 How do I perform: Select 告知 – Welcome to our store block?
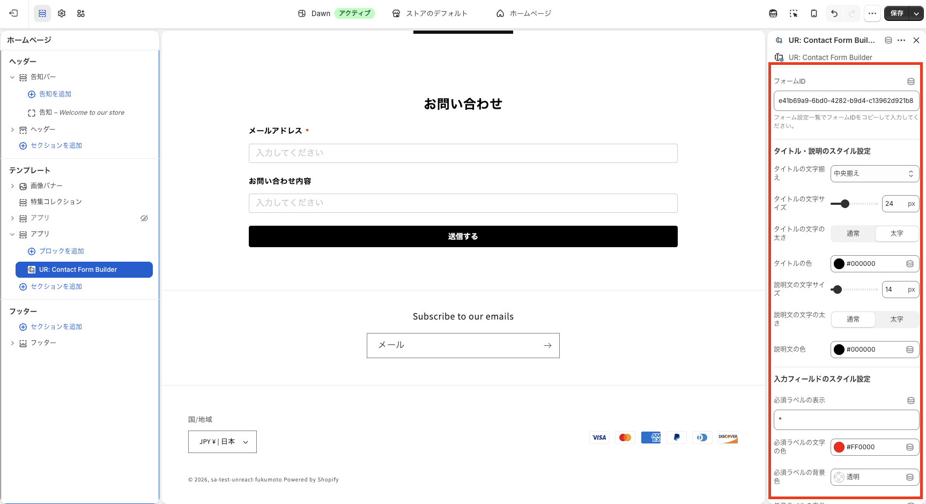click(80, 113)
